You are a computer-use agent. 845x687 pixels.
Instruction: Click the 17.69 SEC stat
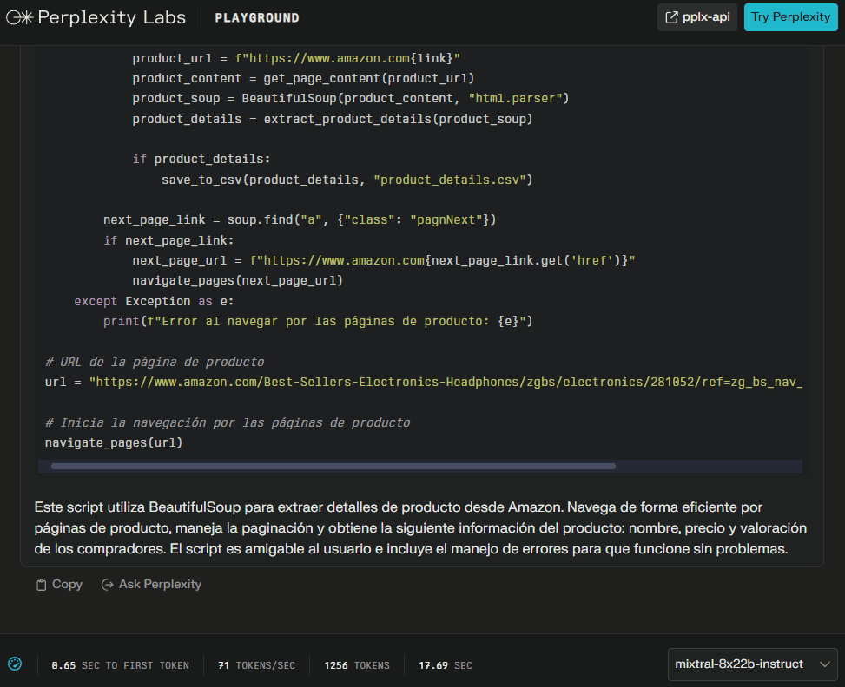(x=446, y=665)
